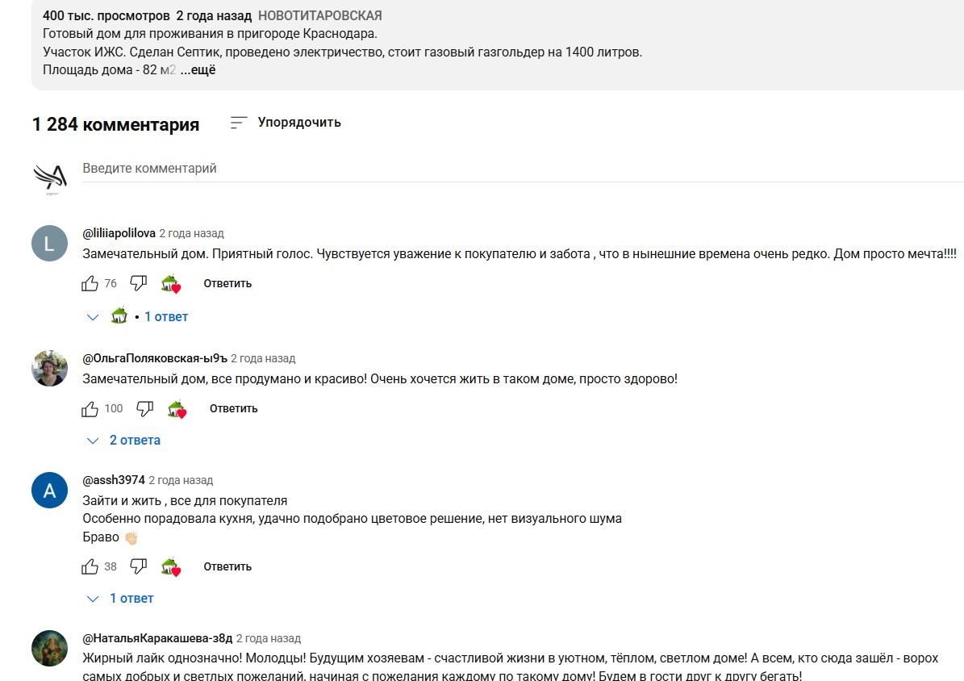Like the comment by @ОльгаПоляковская-ы9ъ
This screenshot has height=681, width=964.
pos(90,409)
